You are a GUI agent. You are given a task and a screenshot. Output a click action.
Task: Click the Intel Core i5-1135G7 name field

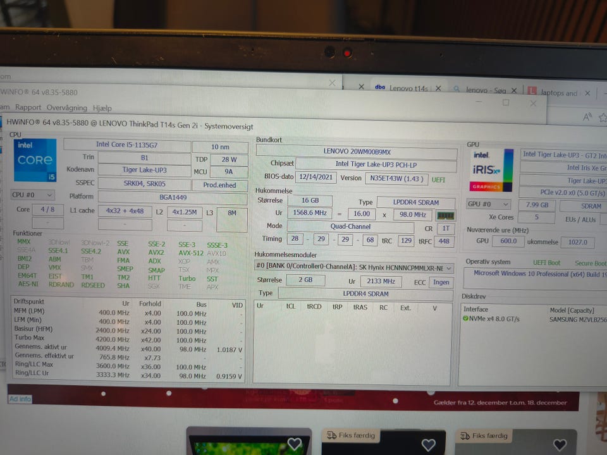pyautogui.click(x=127, y=145)
